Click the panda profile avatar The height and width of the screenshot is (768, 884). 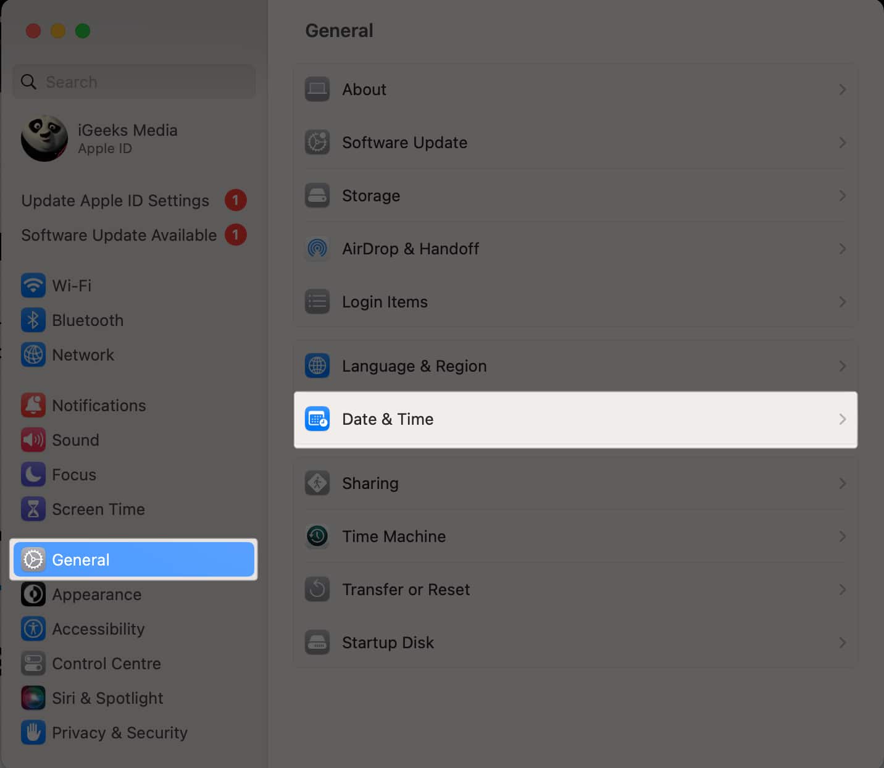pyautogui.click(x=44, y=138)
